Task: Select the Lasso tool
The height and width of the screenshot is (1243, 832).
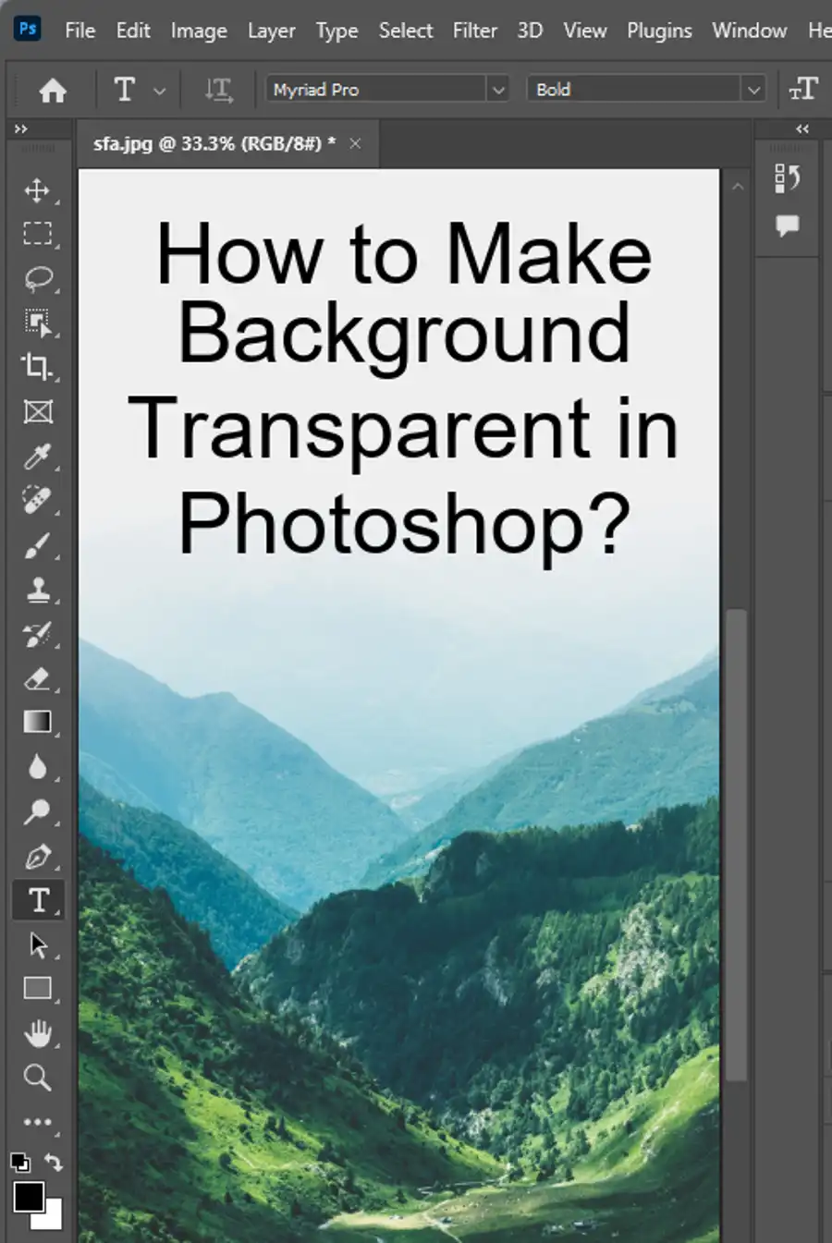Action: pos(37,278)
